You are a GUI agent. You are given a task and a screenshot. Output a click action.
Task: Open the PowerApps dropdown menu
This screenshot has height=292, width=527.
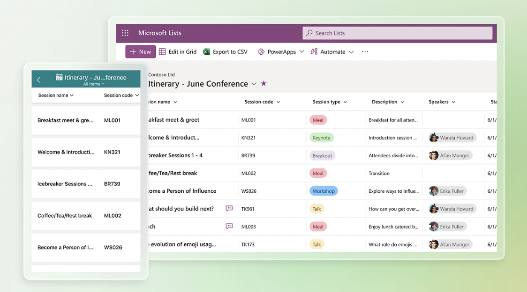302,51
